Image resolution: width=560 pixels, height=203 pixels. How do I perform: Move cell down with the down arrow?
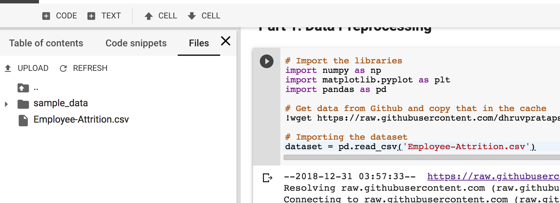point(192,16)
